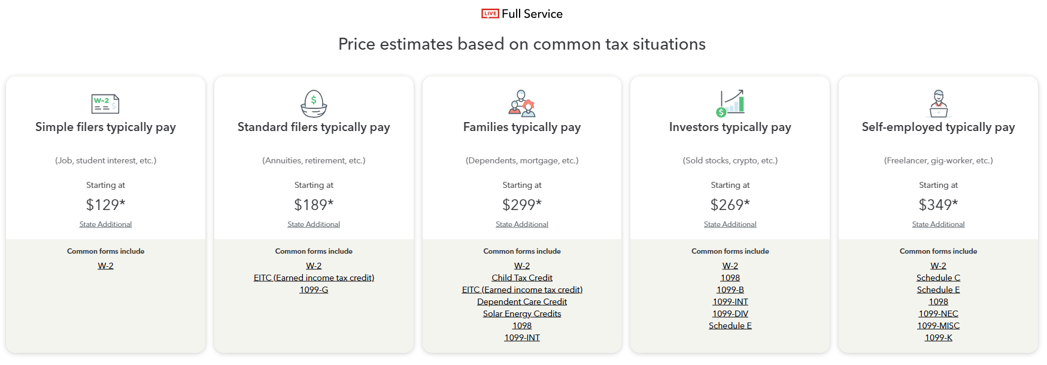The width and height of the screenshot is (1047, 365).
Task: Open State Additional link under $129 price
Action: pos(105,224)
